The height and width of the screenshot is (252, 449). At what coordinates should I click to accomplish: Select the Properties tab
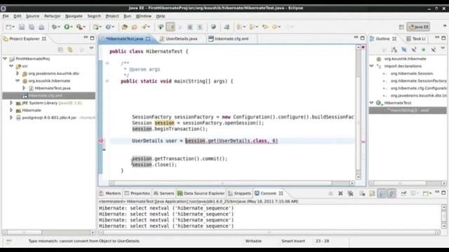pos(138,193)
